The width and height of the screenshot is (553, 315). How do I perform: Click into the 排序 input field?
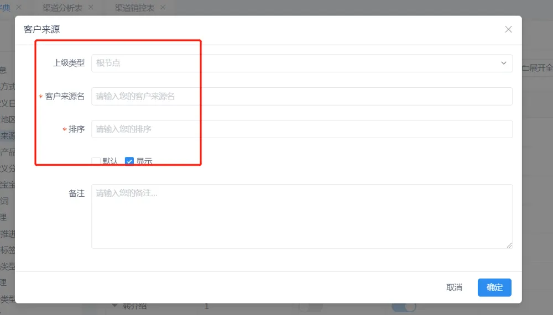(301, 129)
